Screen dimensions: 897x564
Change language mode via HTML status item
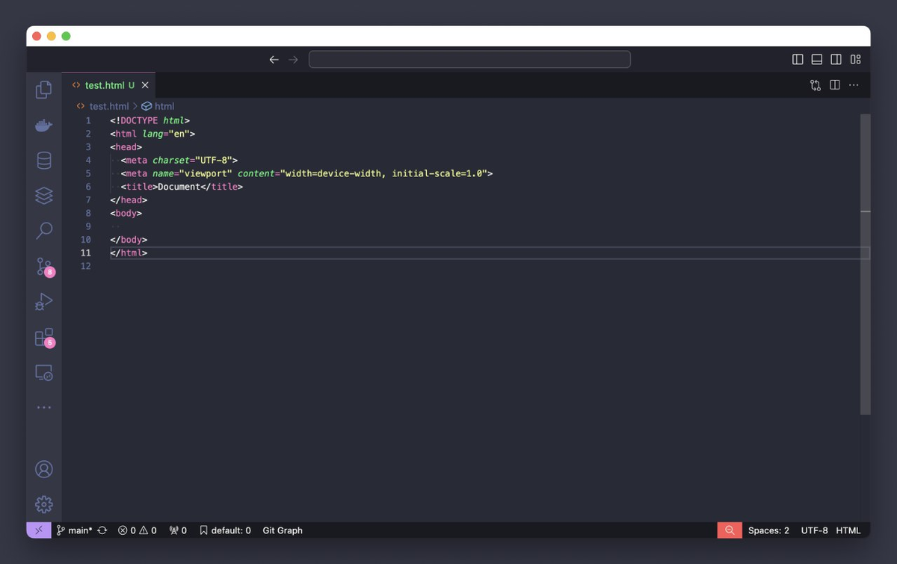click(x=848, y=530)
